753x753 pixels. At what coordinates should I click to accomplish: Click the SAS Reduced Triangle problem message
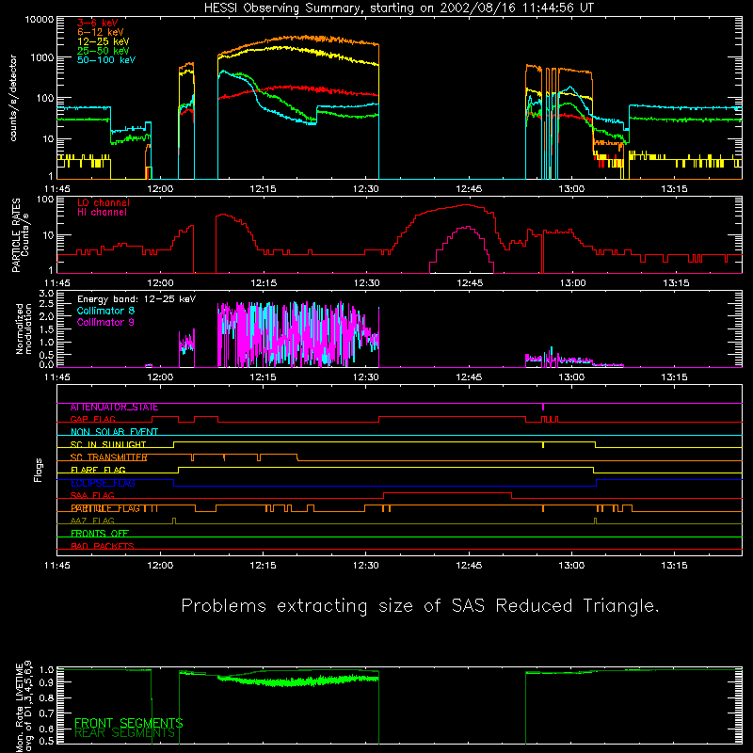[420, 606]
